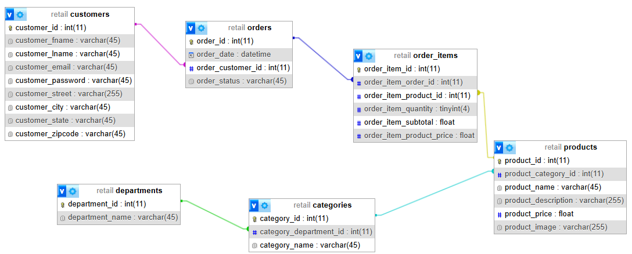
Task: Click the text type icon beside customer_email
Action: 10,67
